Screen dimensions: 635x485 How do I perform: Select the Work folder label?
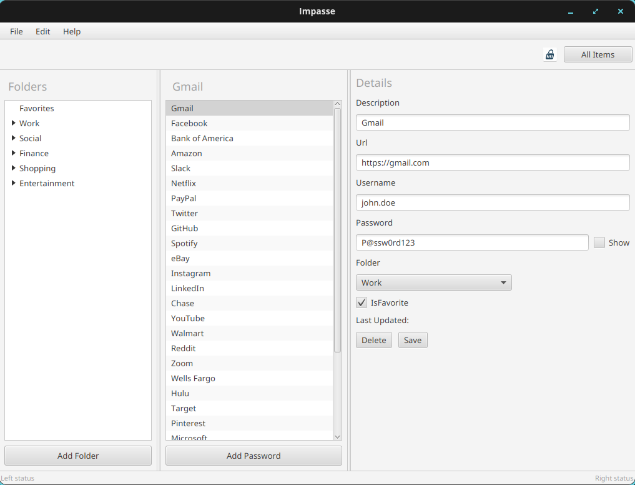[x=29, y=123]
